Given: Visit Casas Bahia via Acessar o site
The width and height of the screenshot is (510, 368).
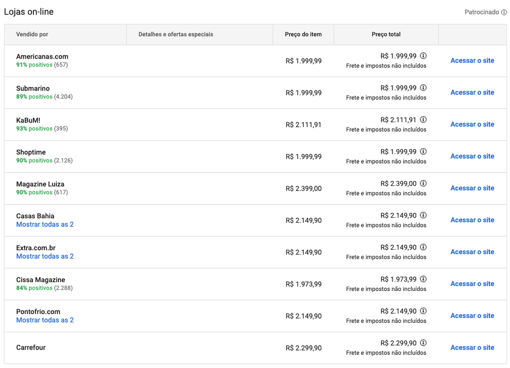Looking at the screenshot, I should pyautogui.click(x=472, y=220).
